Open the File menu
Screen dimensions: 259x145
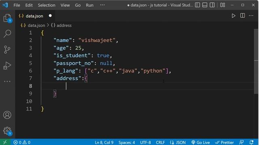(x=17, y=5)
